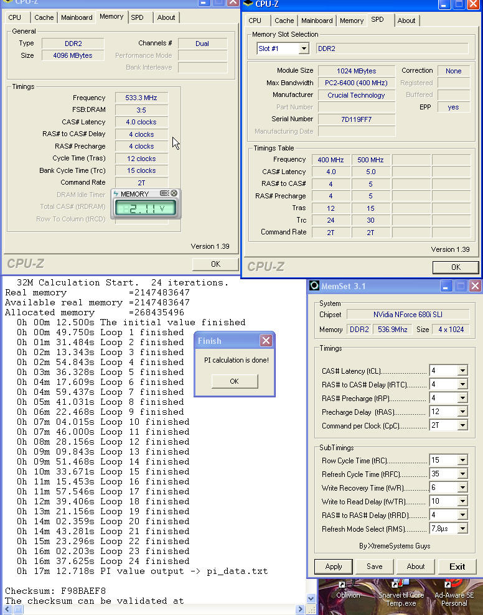Open the Slot #1 memory slot dropdown
The height and width of the screenshot is (615, 483).
[304, 49]
